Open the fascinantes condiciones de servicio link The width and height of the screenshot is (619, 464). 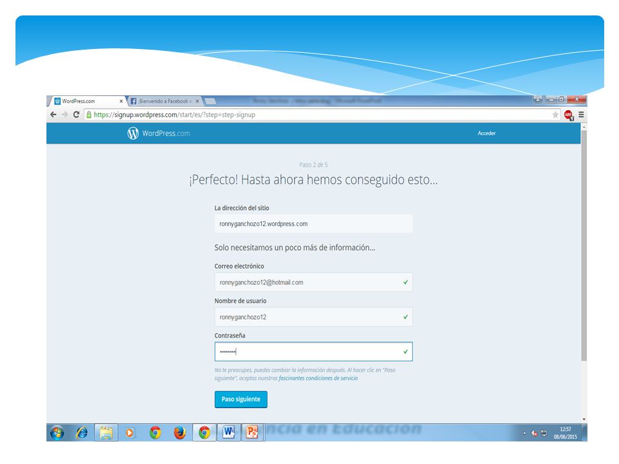point(318,378)
